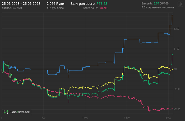This screenshot has width=185, height=121.
Task: Click the -$100 y-axis label
Action: 178,89
